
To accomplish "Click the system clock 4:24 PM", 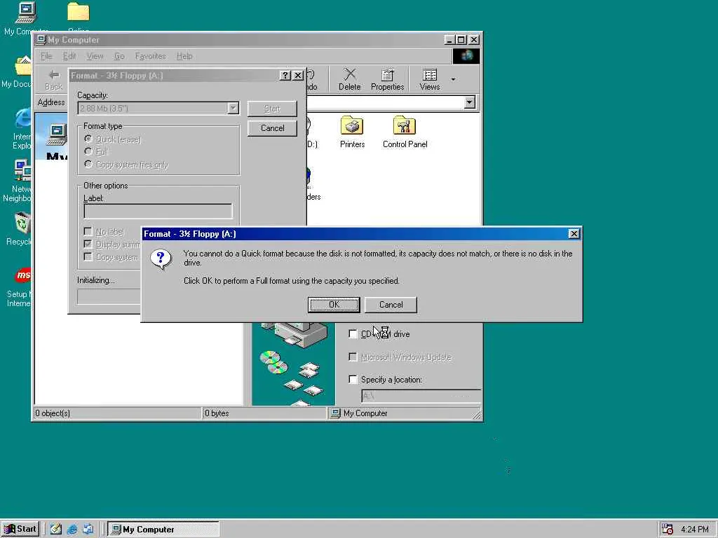I will coord(695,530).
